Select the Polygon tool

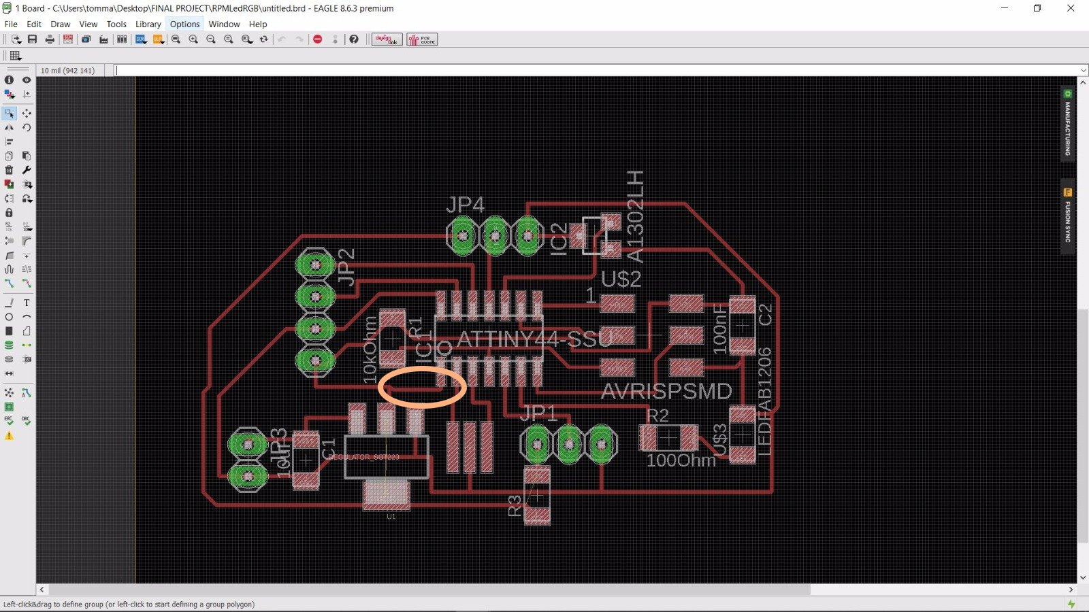tap(27, 331)
